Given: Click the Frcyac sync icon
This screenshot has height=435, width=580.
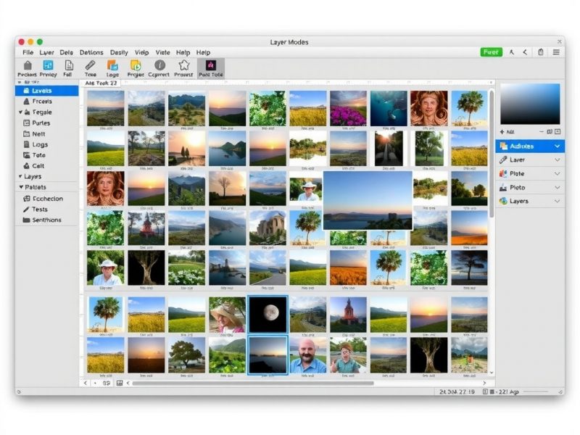Looking at the screenshot, I should (136, 67).
